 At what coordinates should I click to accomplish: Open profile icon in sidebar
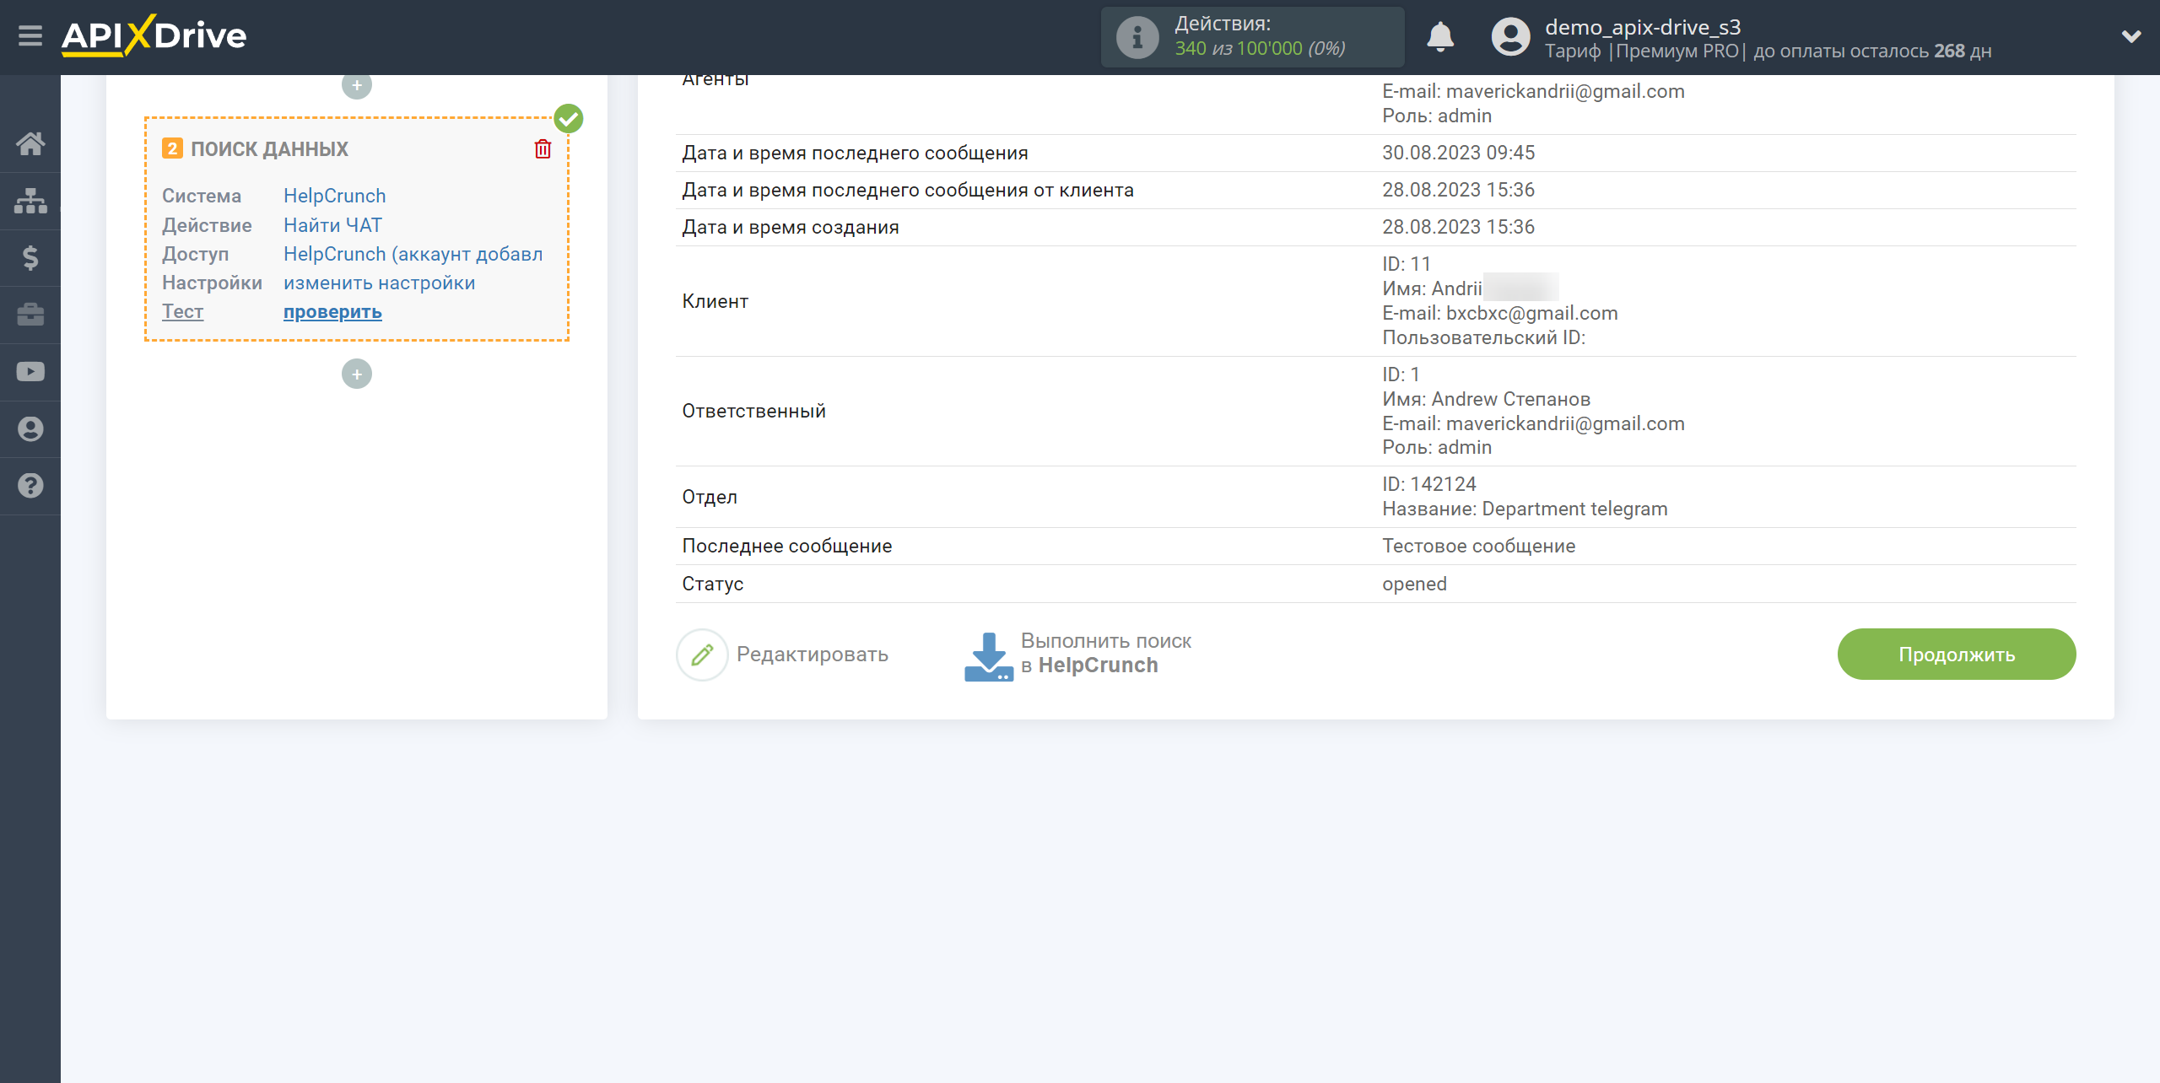[30, 429]
